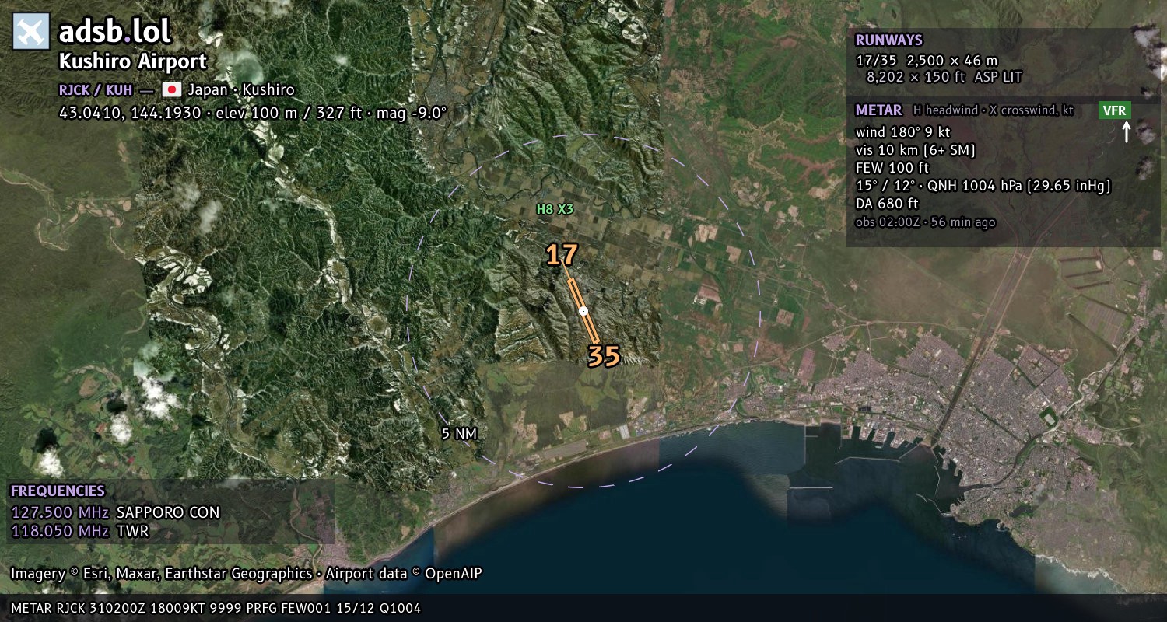Click the FREQUENCIES panel heading
This screenshot has height=622, width=1167.
[x=58, y=491]
